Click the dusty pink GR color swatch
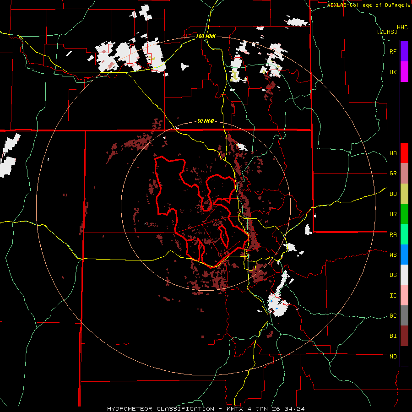 coord(404,173)
